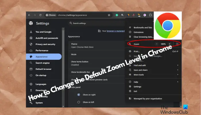201x115 pixels.
Task: Expand More tools submenu
Action: pos(153,74)
